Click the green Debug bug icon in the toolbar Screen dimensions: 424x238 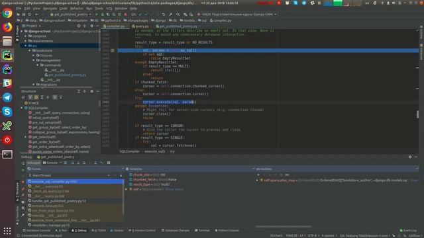[103, 15]
